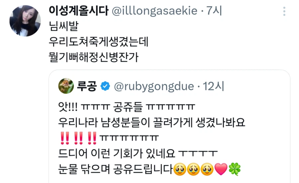Screen dimensions: 299x183
Task: Open the three-dot more options menu
Action: point(284,11)
